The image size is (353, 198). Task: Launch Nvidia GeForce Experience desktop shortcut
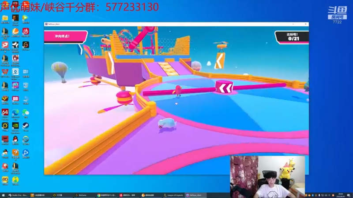[15, 126]
